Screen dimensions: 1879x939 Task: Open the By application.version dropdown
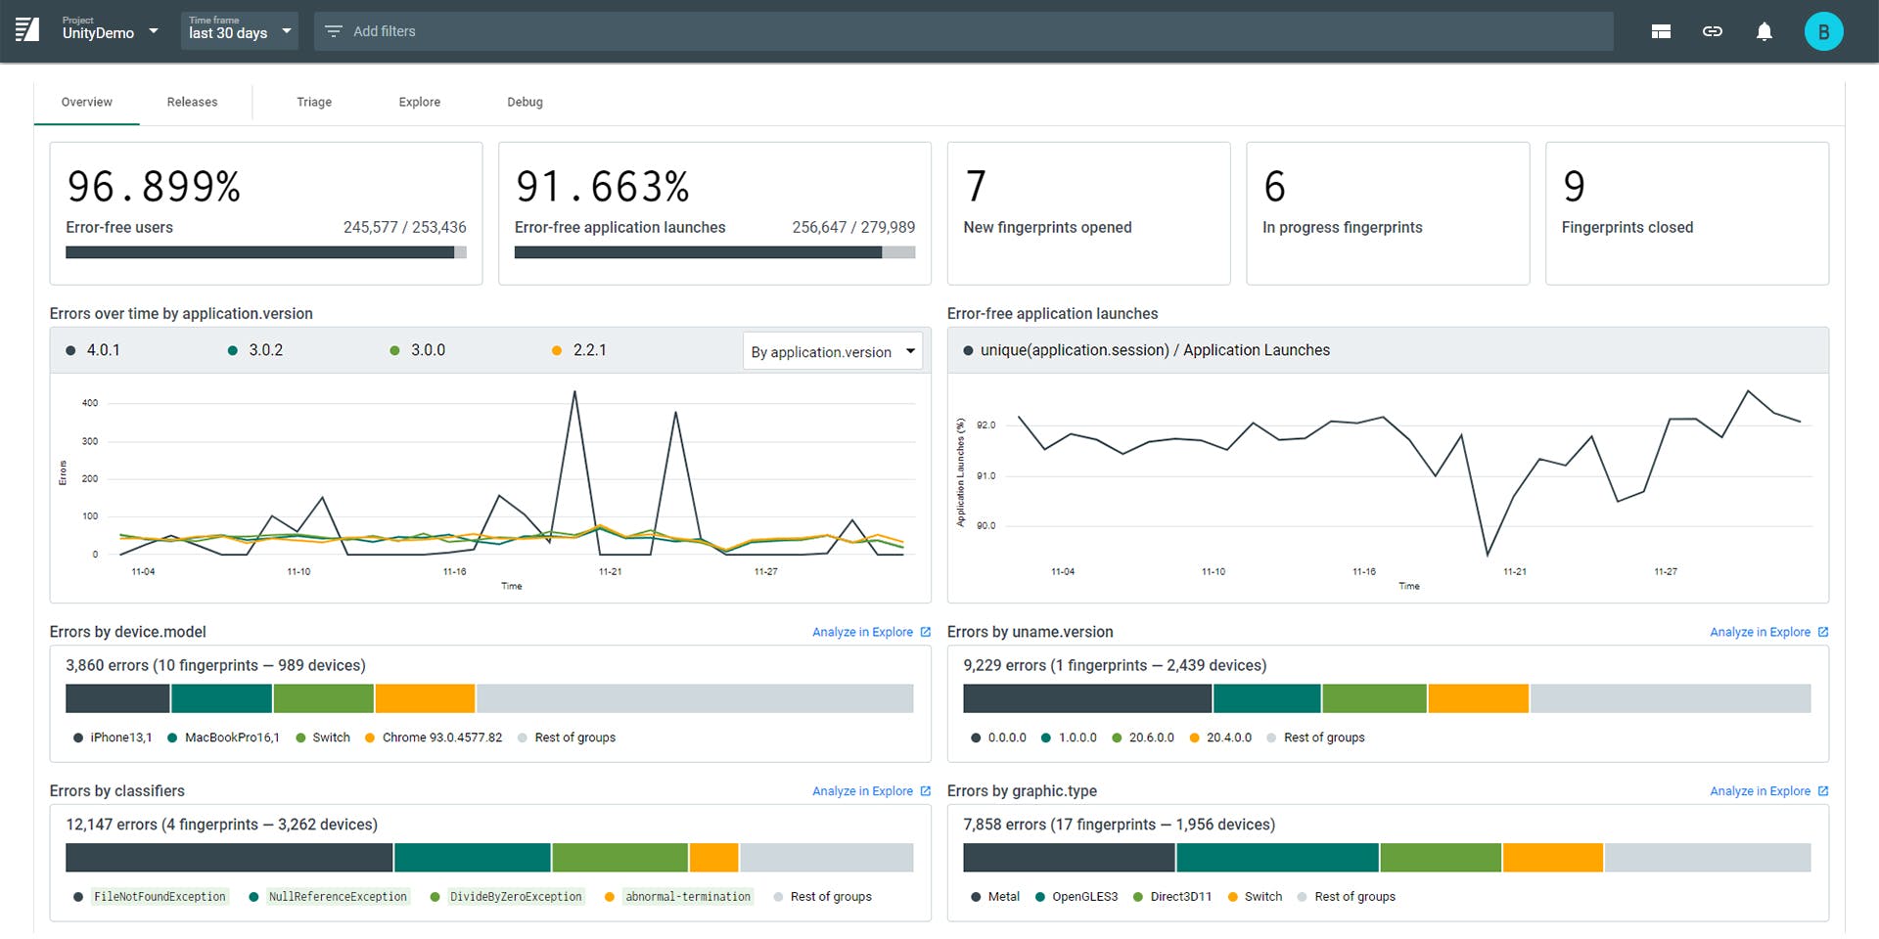(832, 352)
